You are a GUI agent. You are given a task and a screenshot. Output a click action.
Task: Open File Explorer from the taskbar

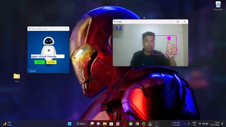pos(105,124)
